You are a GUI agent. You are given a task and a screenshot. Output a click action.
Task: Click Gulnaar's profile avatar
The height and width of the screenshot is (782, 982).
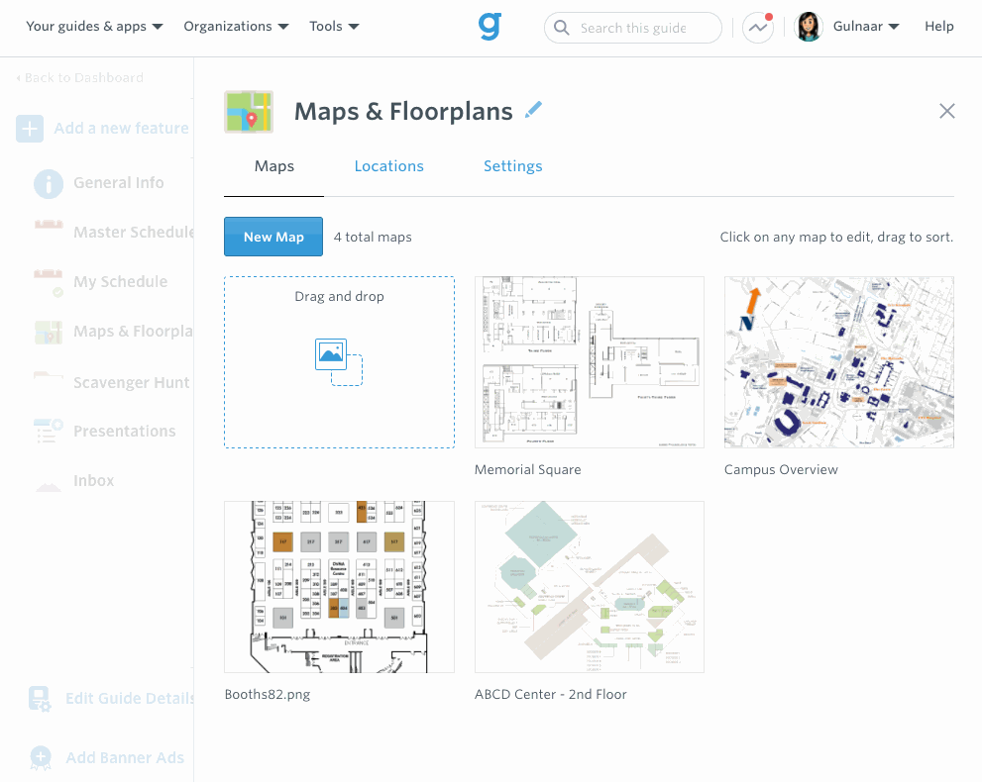[x=809, y=27]
